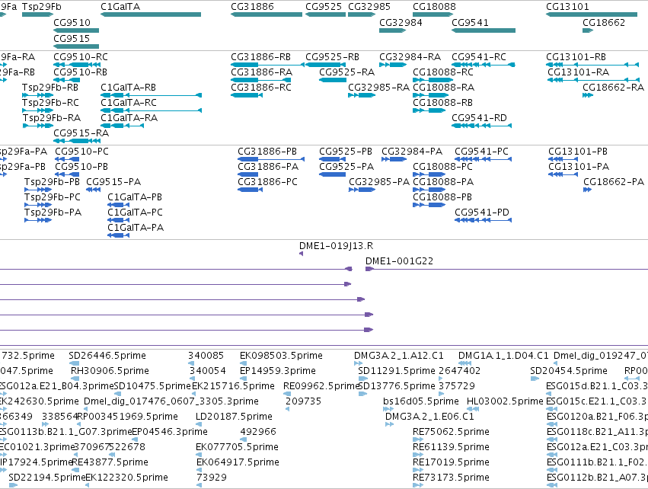Select transcript CG18088-RC
Screen dimensions: 648x489
[x=433, y=80]
